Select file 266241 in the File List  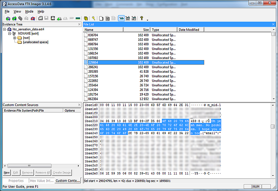[93, 67]
